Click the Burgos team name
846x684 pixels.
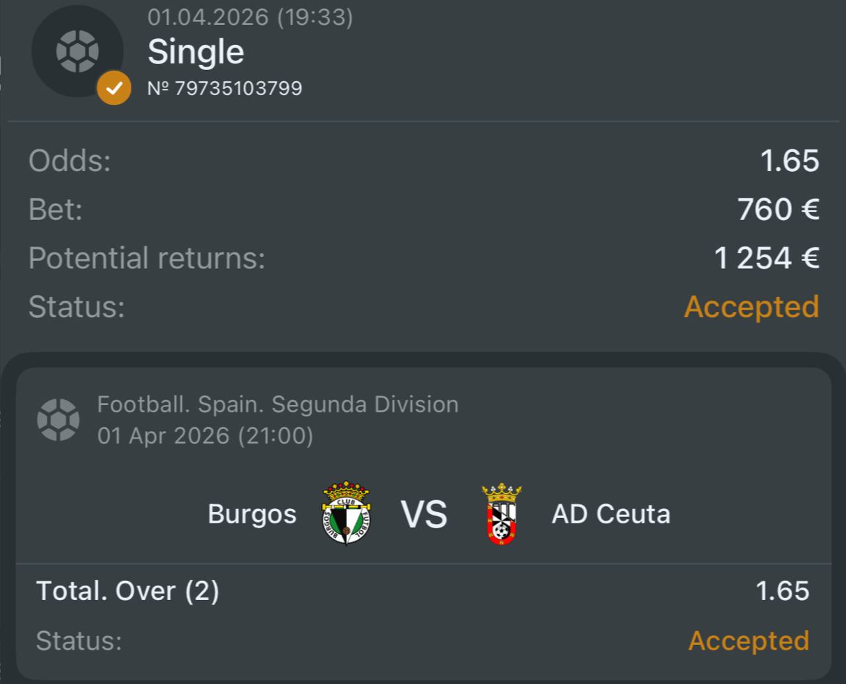[252, 513]
